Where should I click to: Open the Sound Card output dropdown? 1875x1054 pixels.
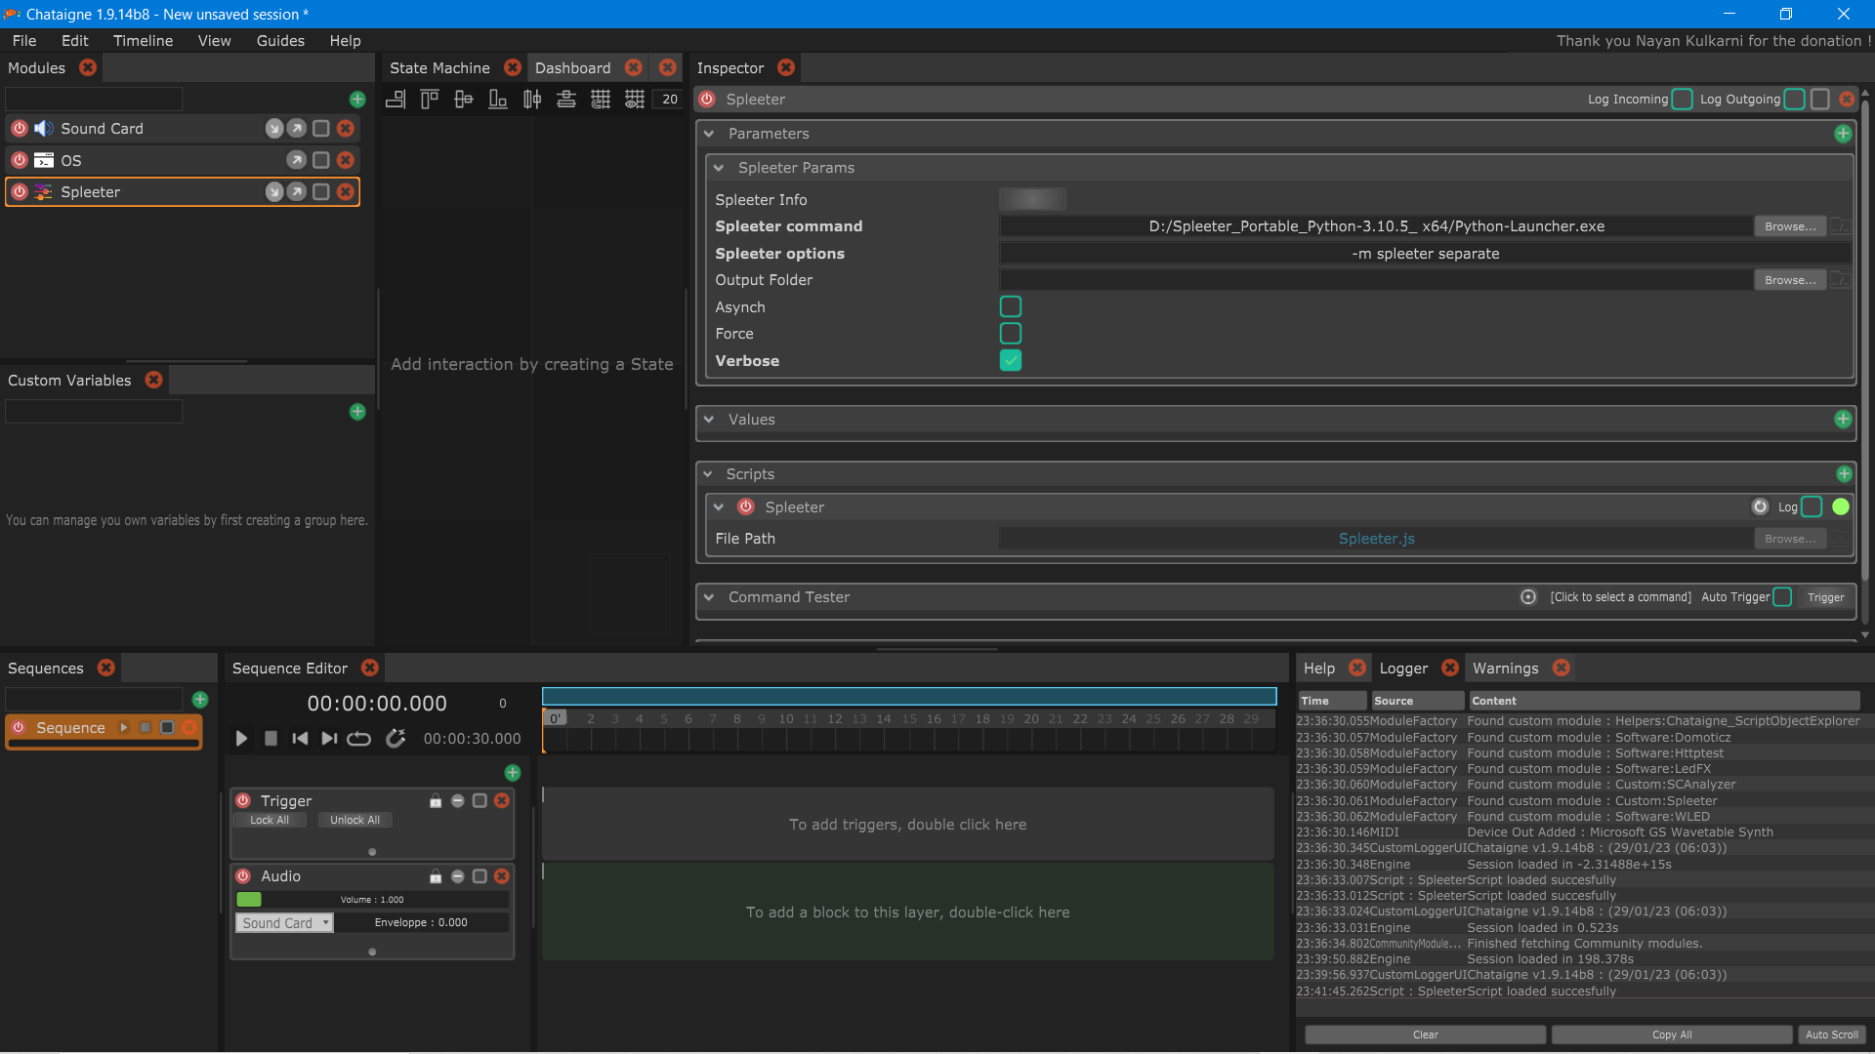point(285,923)
